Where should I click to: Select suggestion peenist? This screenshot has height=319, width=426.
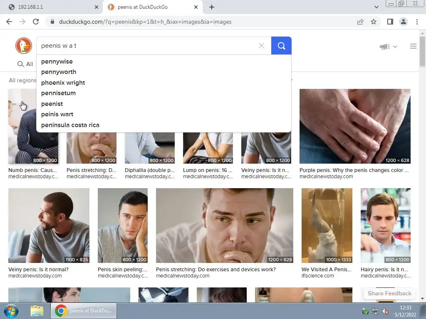coord(163,104)
